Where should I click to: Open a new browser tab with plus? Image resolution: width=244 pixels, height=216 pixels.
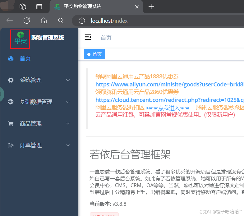pyautogui.click(x=151, y=7)
